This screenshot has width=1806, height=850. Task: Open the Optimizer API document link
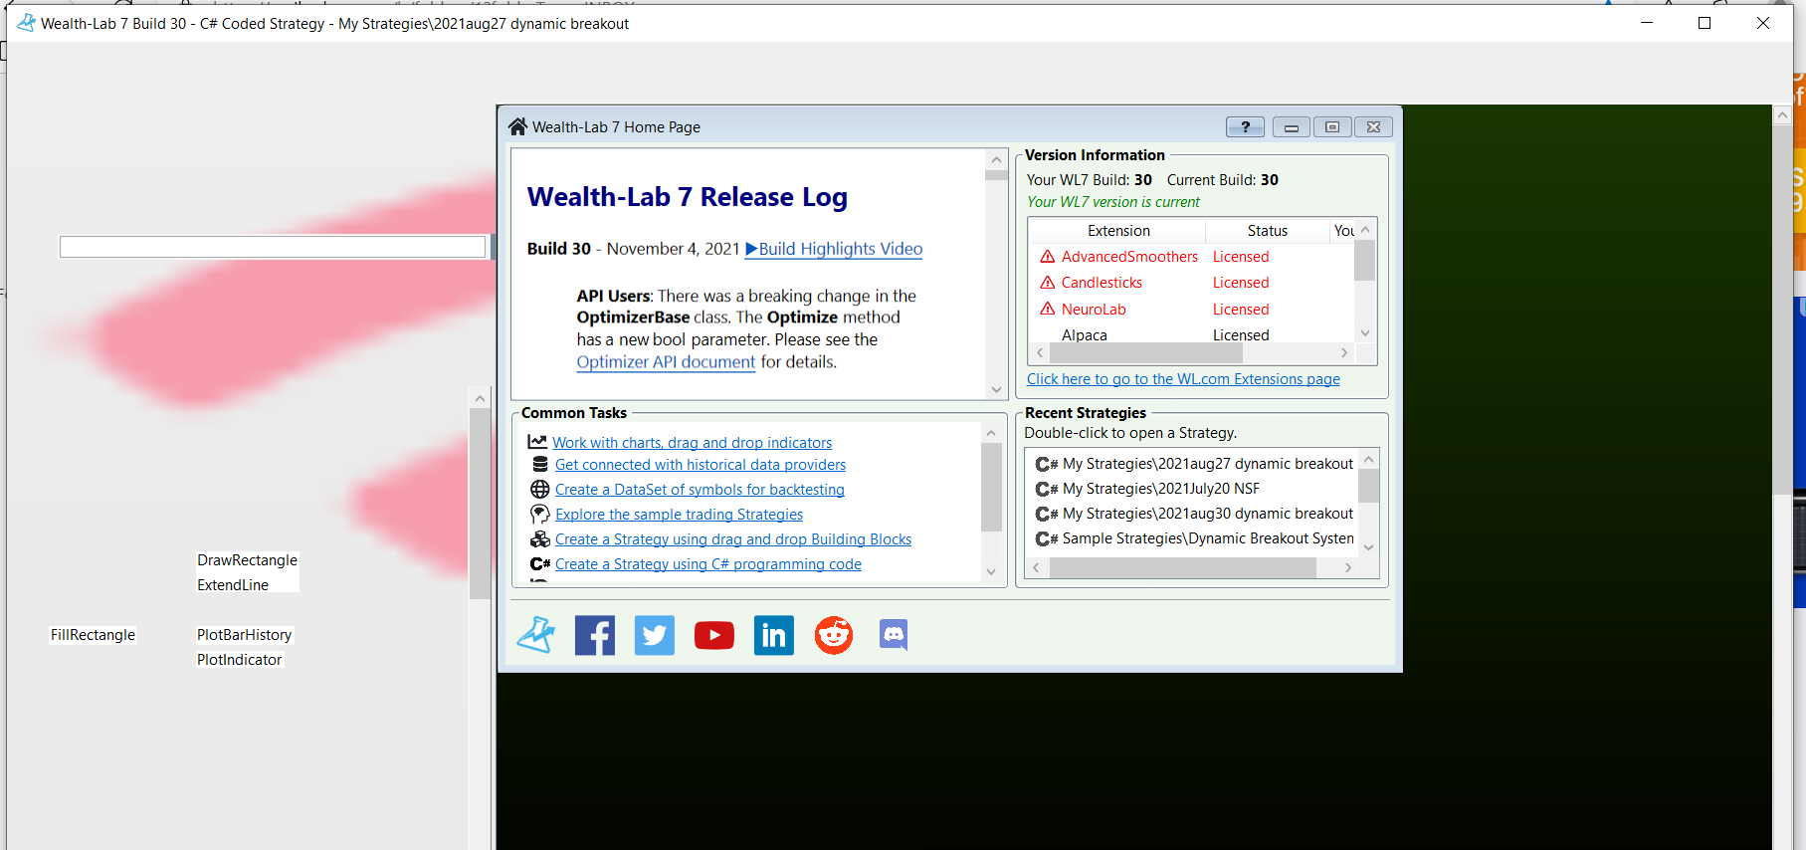tap(666, 361)
